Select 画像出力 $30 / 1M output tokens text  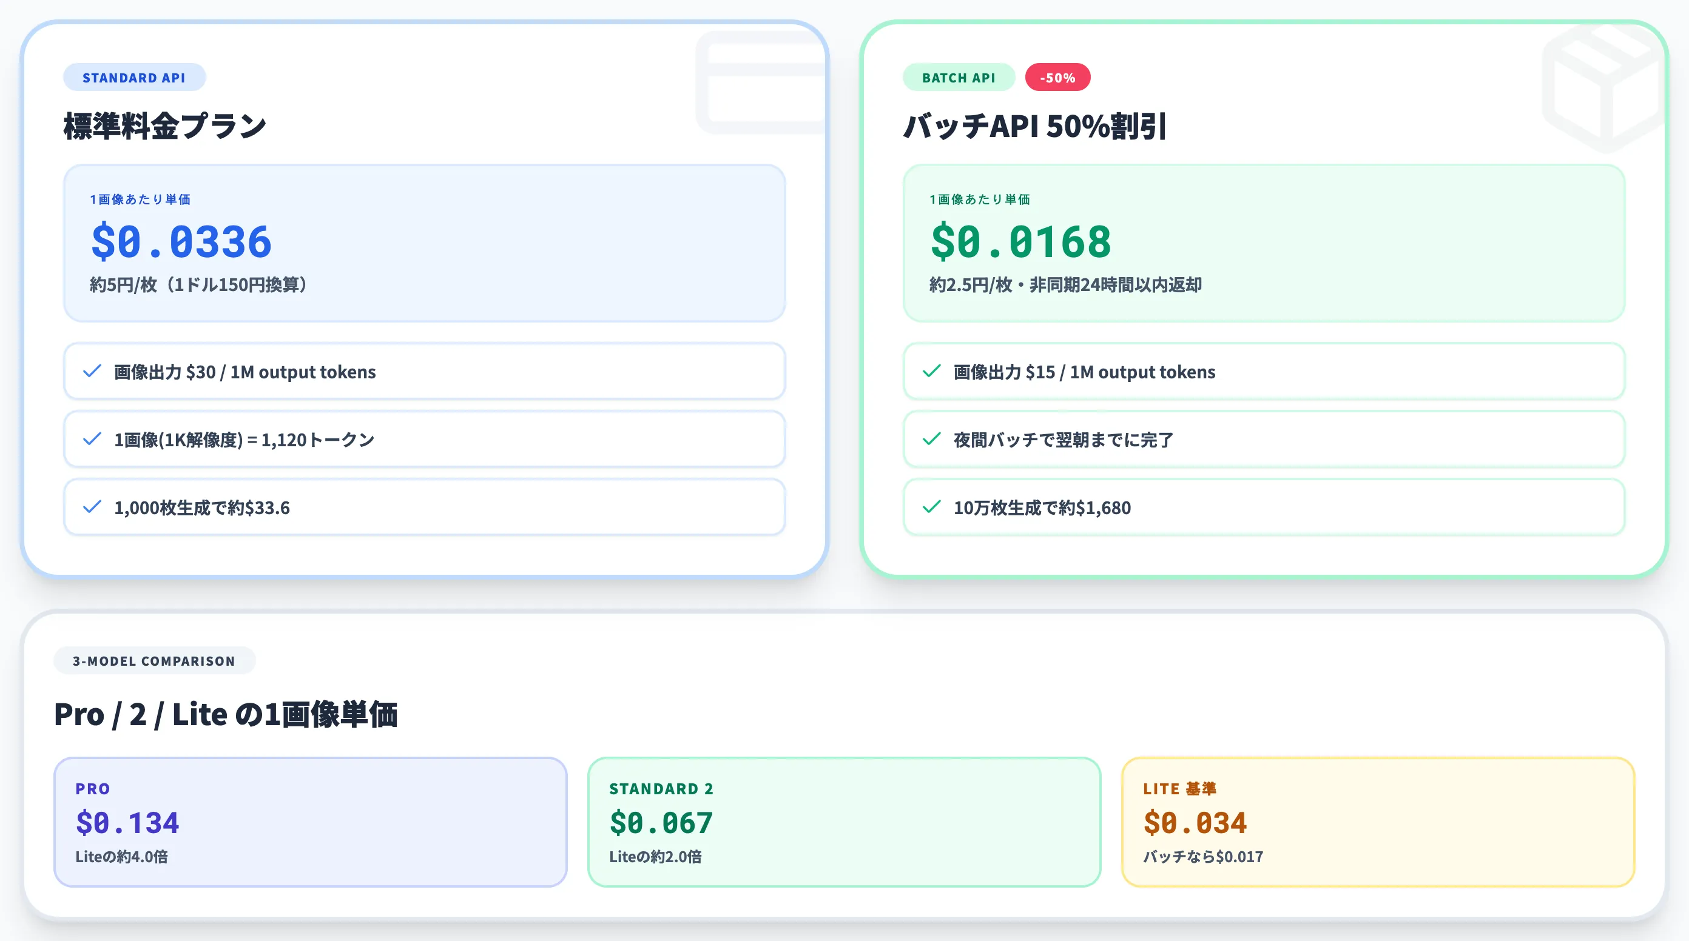(x=244, y=372)
